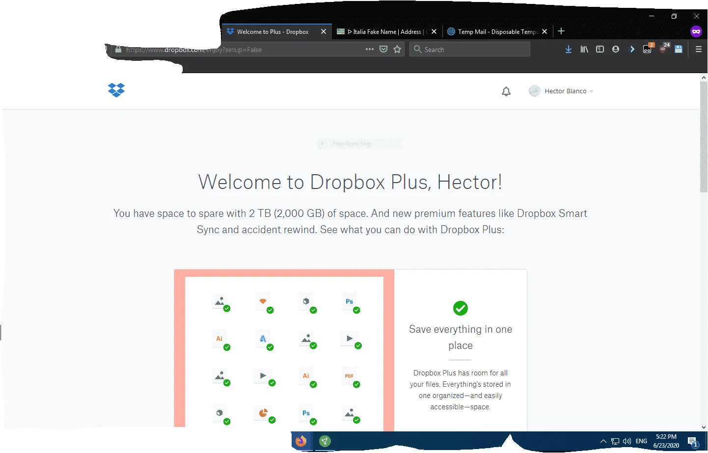Open the Firefox downloads panel
The width and height of the screenshot is (708, 453).
[x=568, y=49]
